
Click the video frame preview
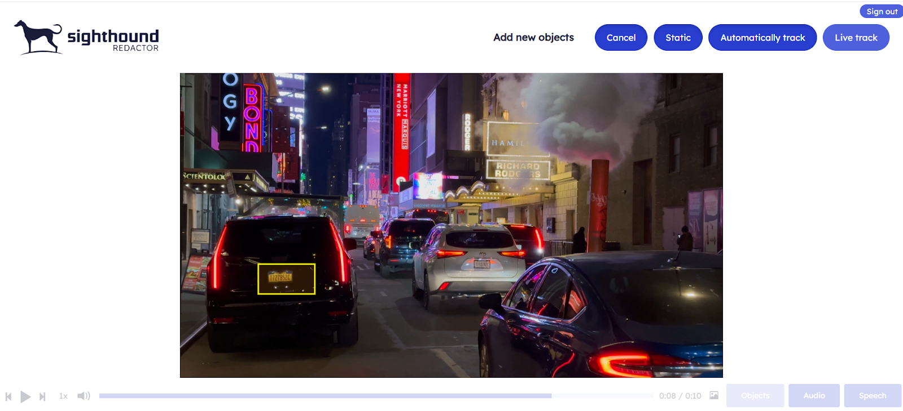[x=451, y=225]
